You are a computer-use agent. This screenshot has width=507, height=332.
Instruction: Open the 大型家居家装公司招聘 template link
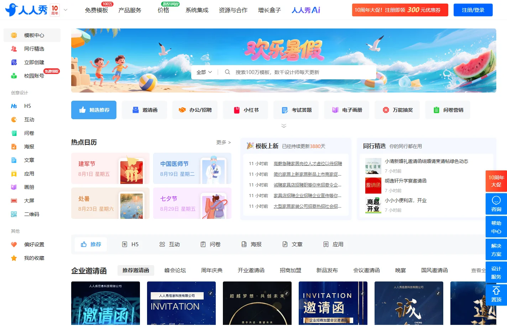[308, 206]
